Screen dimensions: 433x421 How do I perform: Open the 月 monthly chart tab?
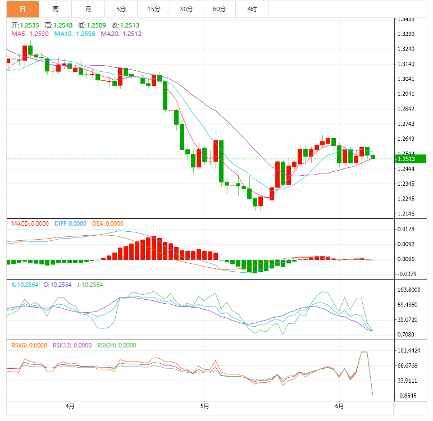pos(88,9)
